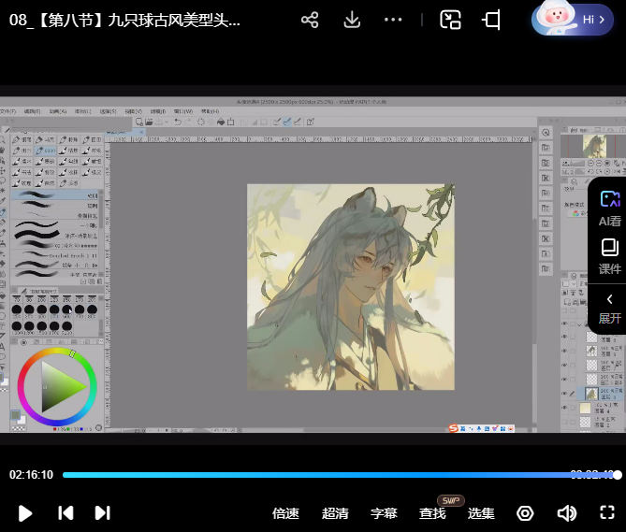Viewport: 626px width, 532px height.
Task: Expand the side panel with 展开
Action: pos(609,307)
